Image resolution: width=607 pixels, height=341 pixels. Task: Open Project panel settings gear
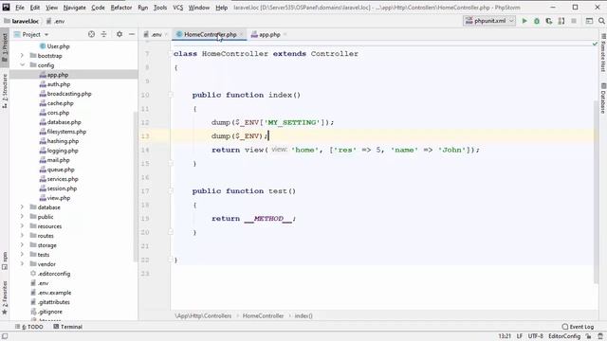(x=120, y=34)
